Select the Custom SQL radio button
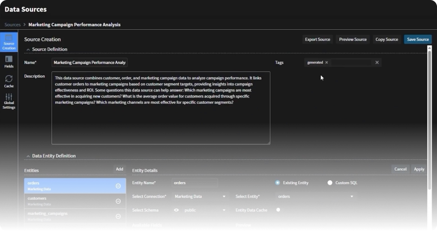 330,183
